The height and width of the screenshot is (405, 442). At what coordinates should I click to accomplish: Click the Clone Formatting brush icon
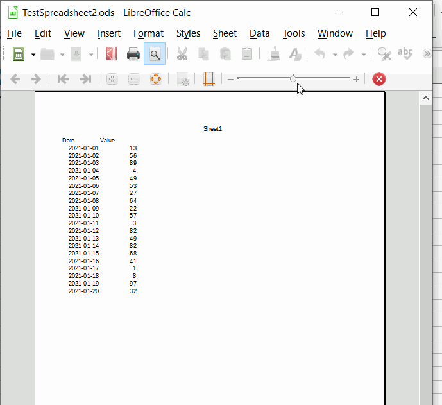(274, 53)
